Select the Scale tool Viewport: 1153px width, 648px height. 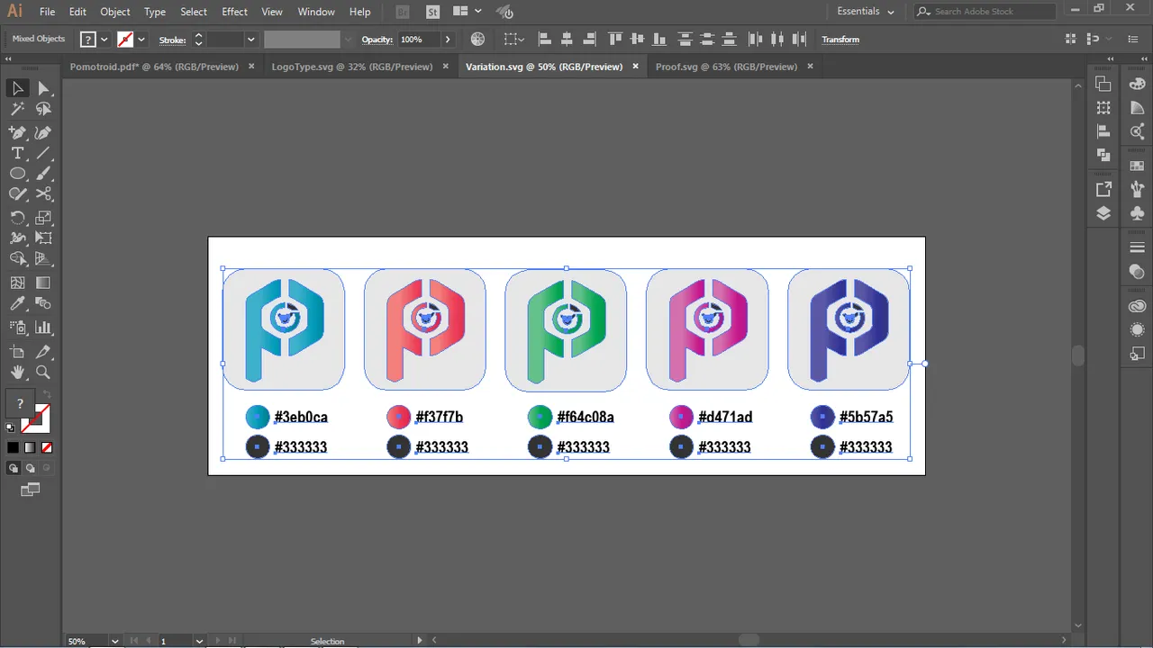pos(43,218)
